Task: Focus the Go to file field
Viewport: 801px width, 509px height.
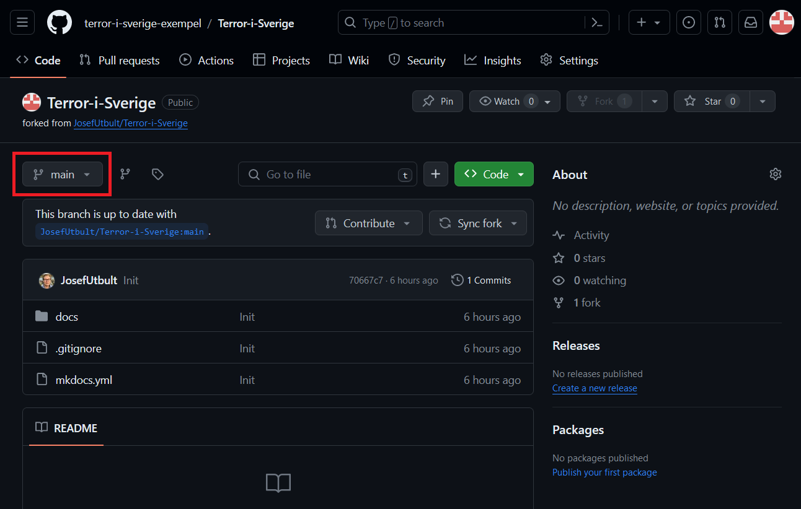Action: tap(327, 175)
